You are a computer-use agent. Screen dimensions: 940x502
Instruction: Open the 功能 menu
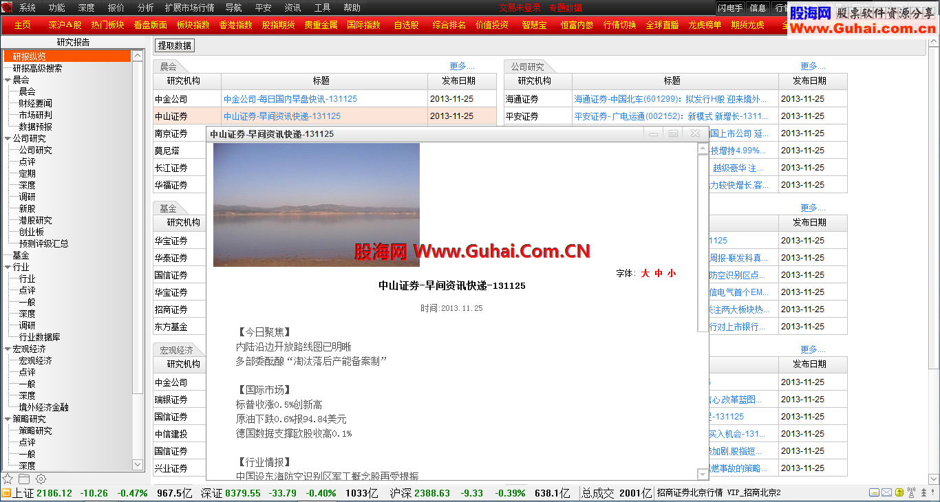coord(57,8)
